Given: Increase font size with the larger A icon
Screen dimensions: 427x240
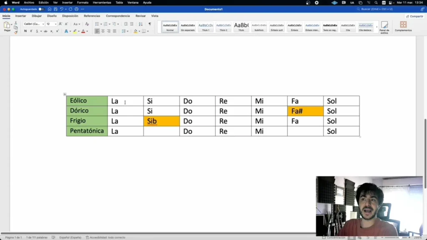Looking at the screenshot, I should point(60,24).
